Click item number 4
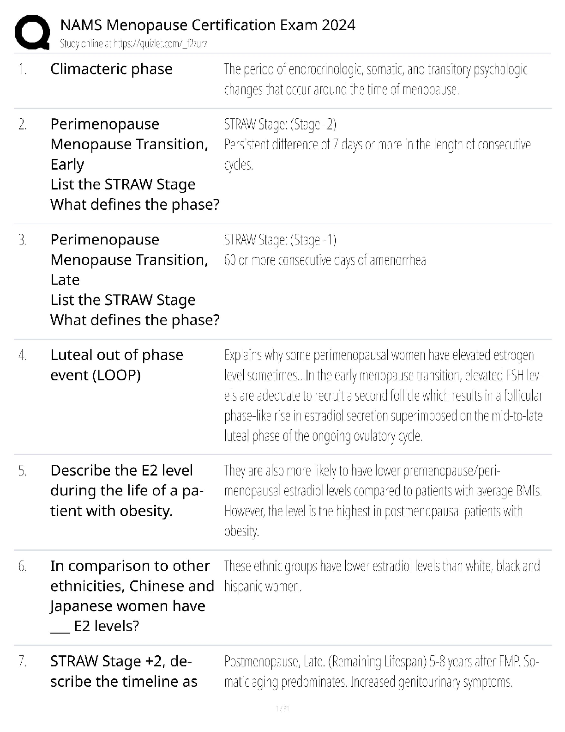565x732 pixels. 23,355
